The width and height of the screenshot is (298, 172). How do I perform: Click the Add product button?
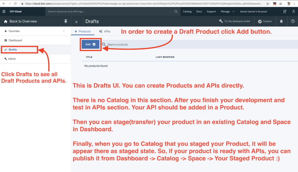point(91,44)
